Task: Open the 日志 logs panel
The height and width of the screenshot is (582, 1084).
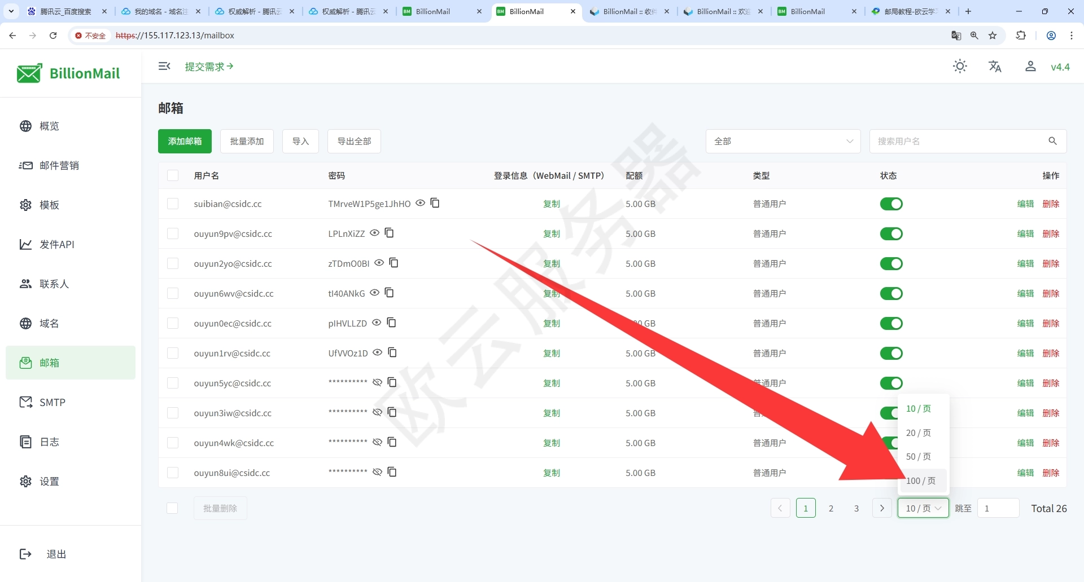Action: [x=49, y=442]
